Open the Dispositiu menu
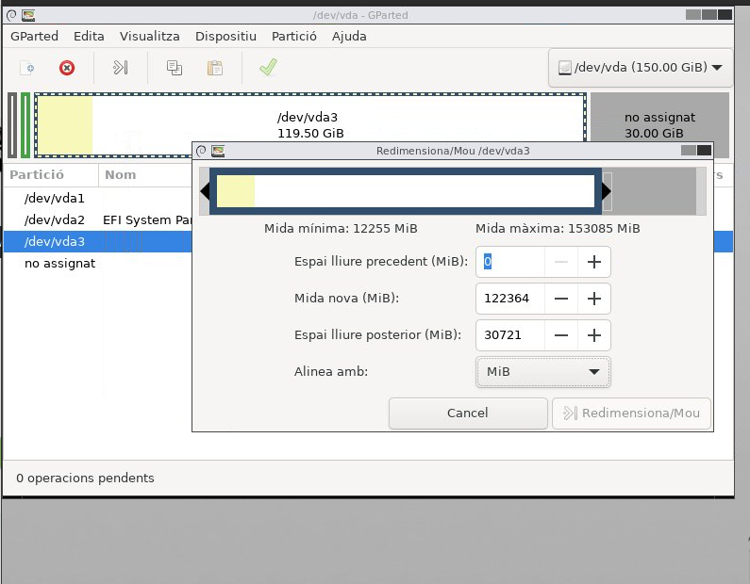The height and width of the screenshot is (584, 750). [x=225, y=36]
